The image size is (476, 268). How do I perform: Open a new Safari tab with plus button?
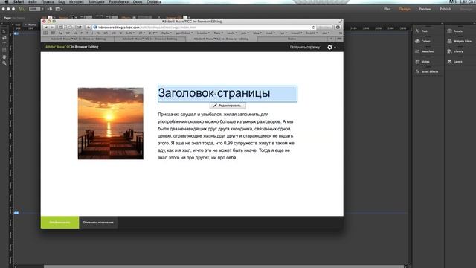(x=331, y=39)
